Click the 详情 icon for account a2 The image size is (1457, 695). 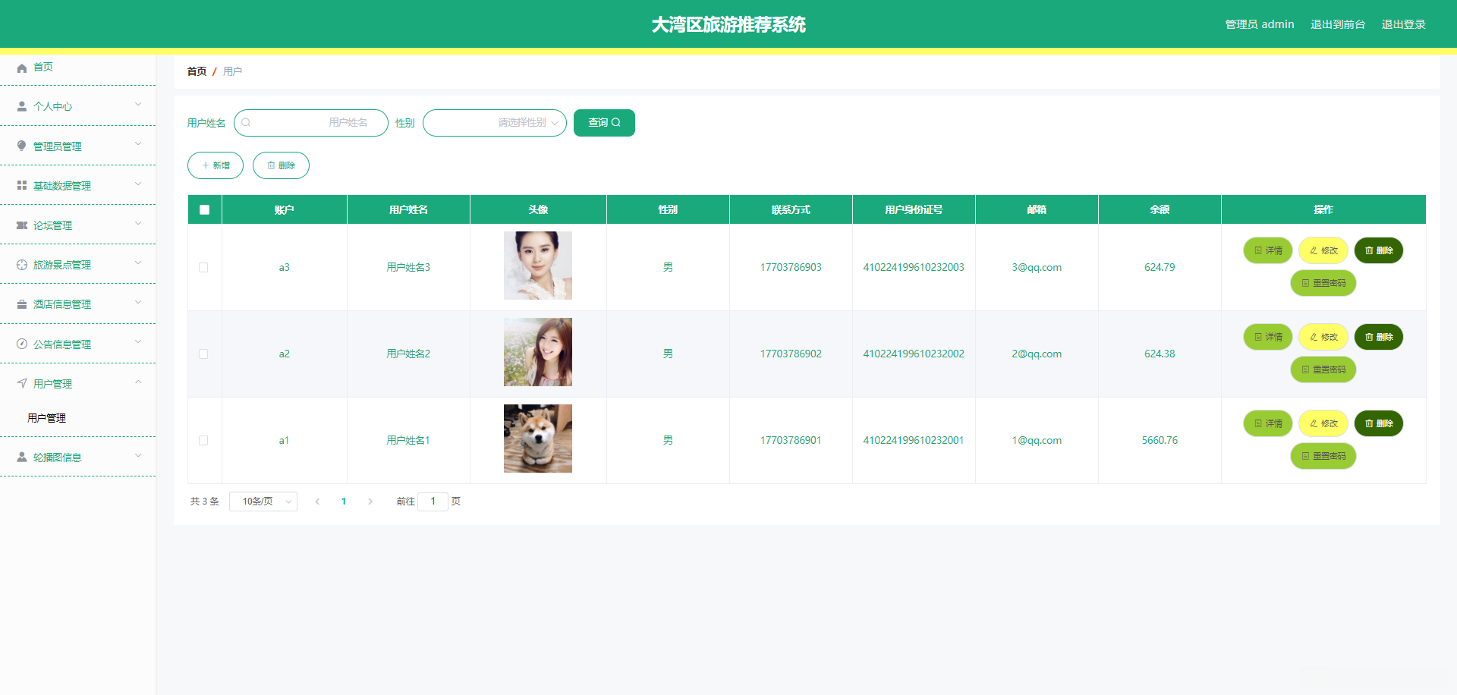[1258, 337]
